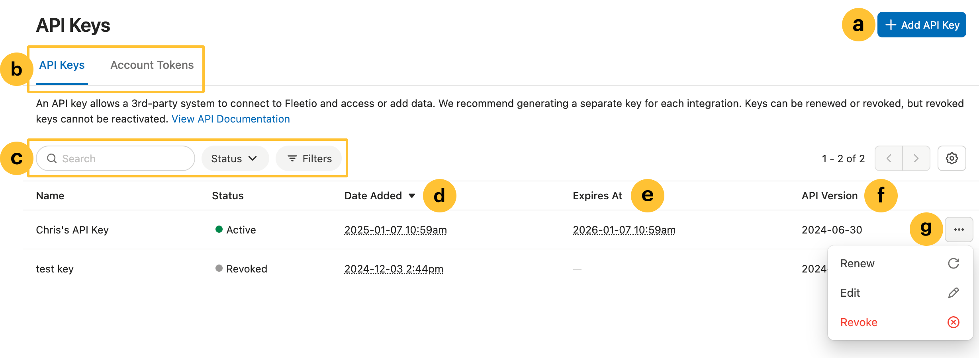The width and height of the screenshot is (979, 358).
Task: Click the previous-page chevron control
Action: (889, 158)
